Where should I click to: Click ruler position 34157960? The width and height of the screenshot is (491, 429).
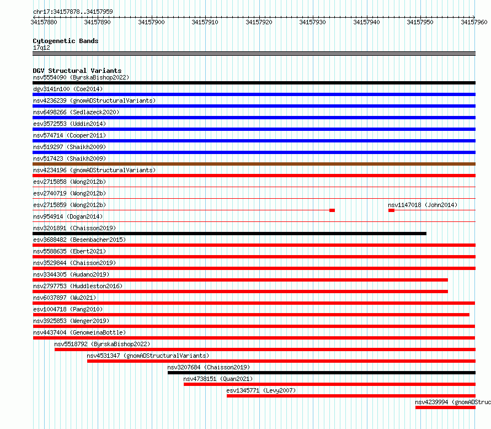(x=474, y=22)
